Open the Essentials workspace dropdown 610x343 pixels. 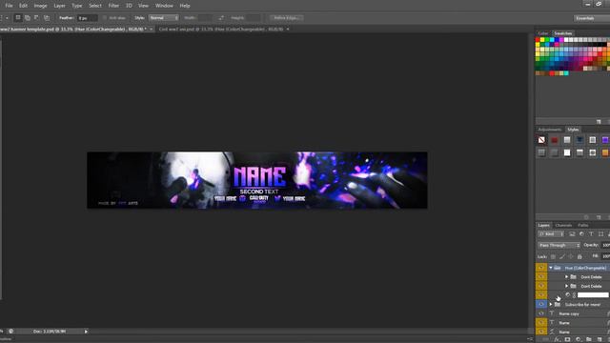[x=591, y=18]
